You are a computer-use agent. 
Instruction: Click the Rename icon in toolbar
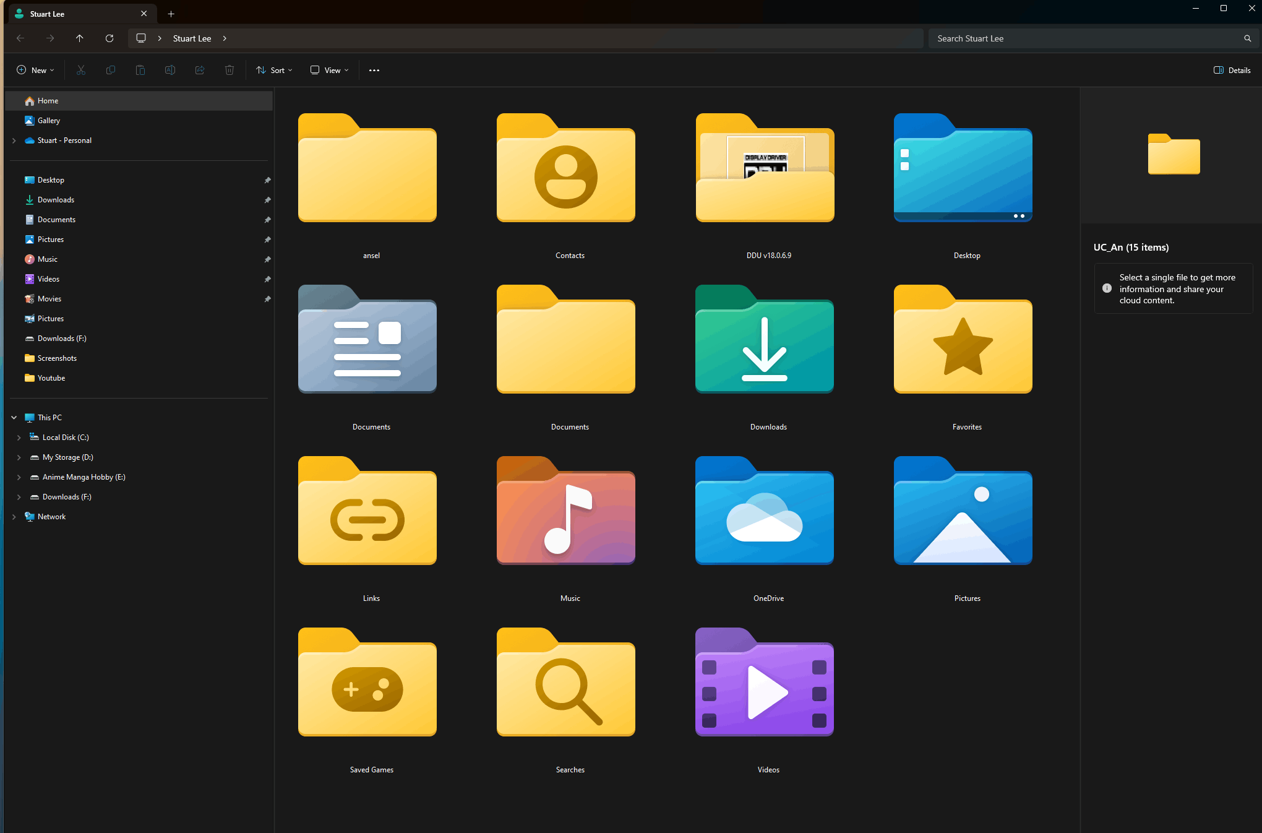coord(170,70)
